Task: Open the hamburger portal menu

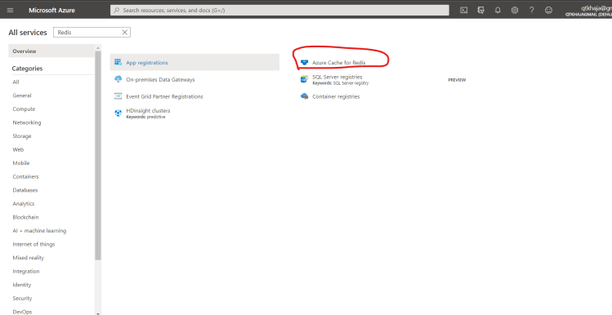Action: 10,10
